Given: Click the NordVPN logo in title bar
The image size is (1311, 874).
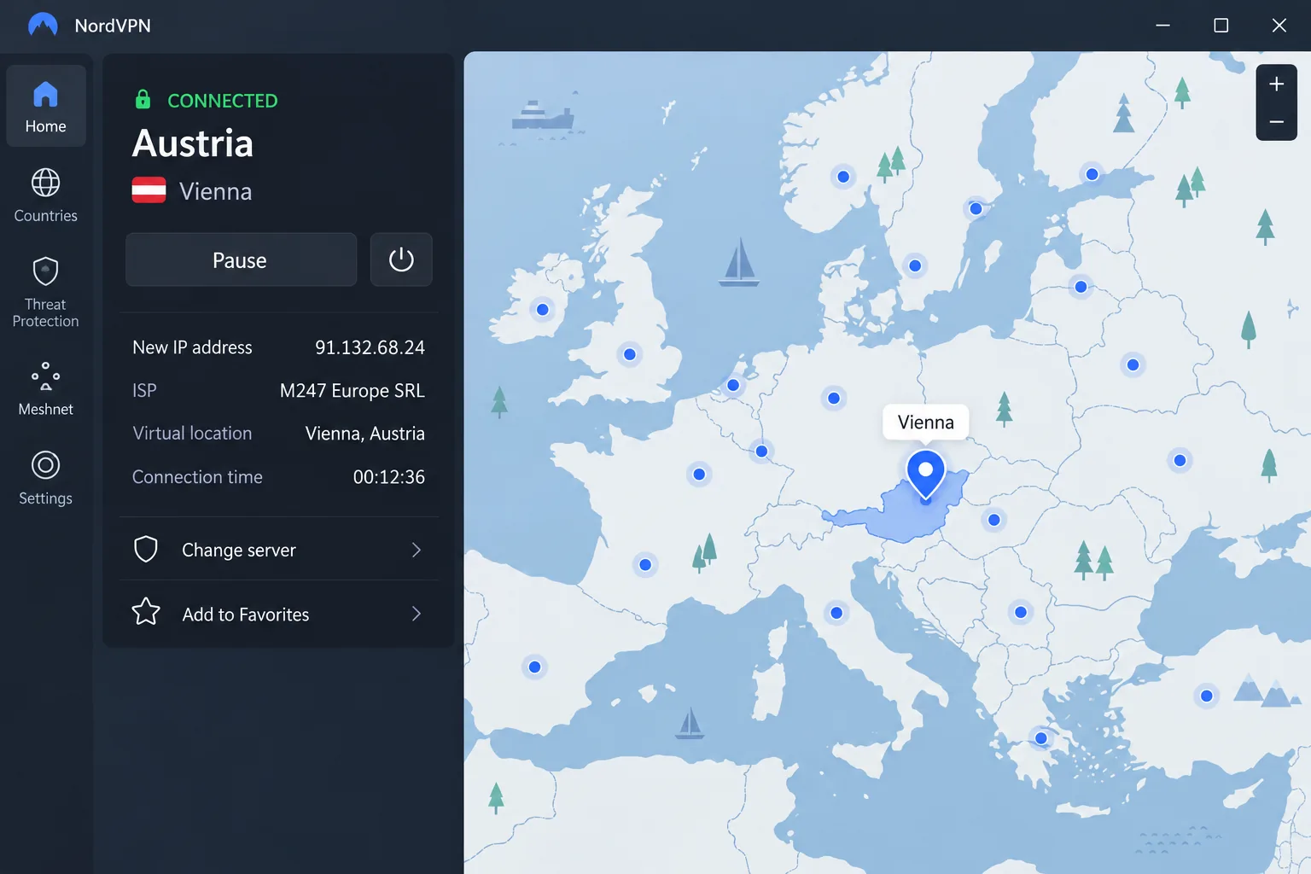Looking at the screenshot, I should tap(43, 25).
